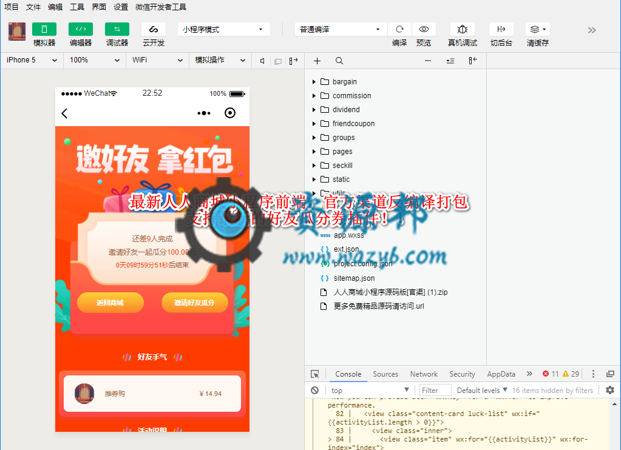Screen dimensions: 621x450
Task: Click the detach simulator window icon
Action: pyautogui.click(x=278, y=61)
